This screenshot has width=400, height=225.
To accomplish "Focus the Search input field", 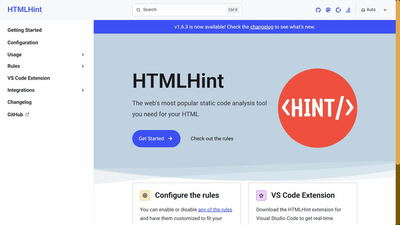I will (x=187, y=10).
